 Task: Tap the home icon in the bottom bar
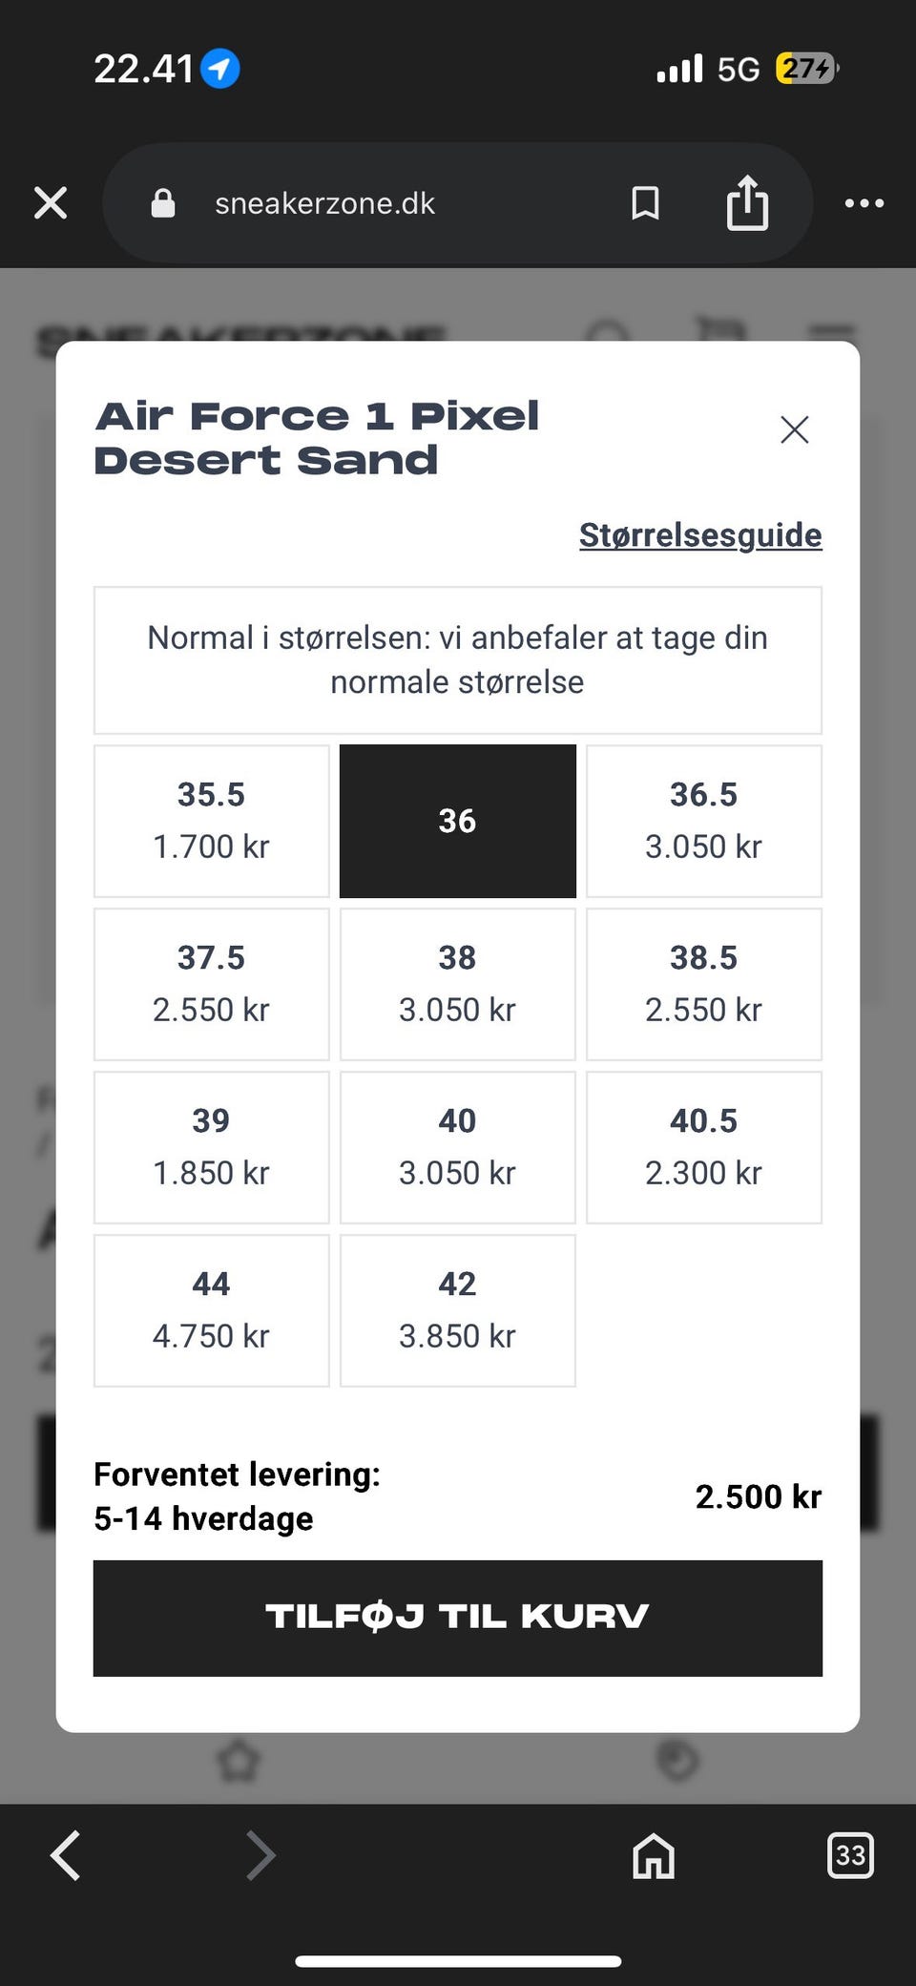coord(654,1855)
